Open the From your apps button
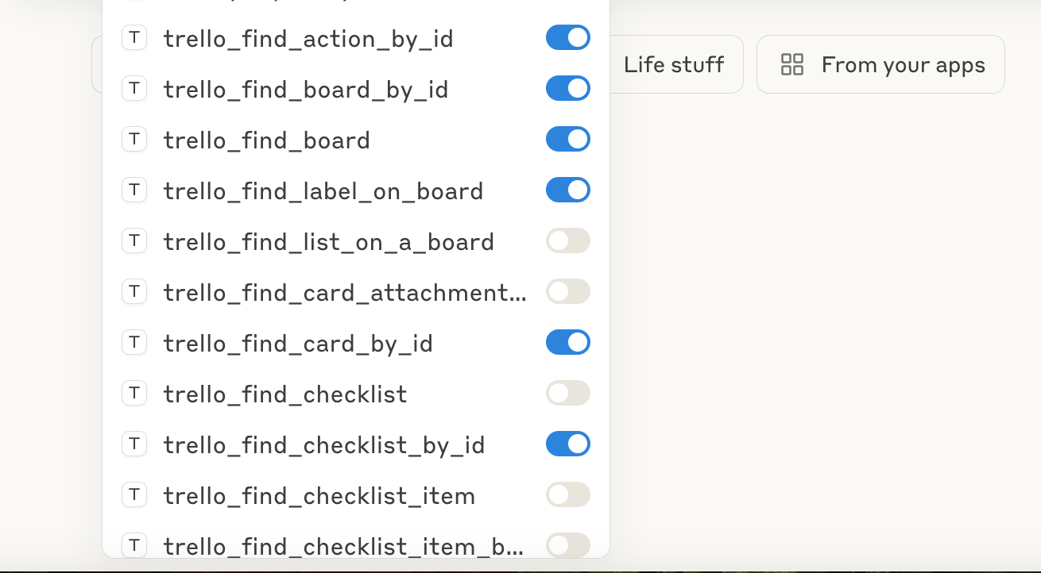Image resolution: width=1041 pixels, height=573 pixels. (880, 64)
